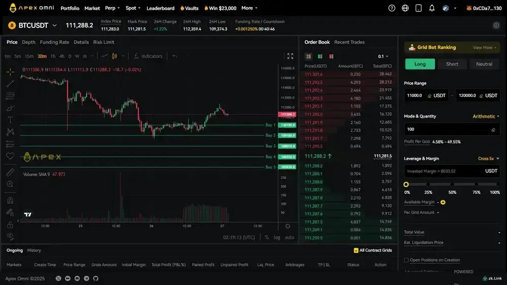Click the settings gear beside the ticker

(496, 25)
